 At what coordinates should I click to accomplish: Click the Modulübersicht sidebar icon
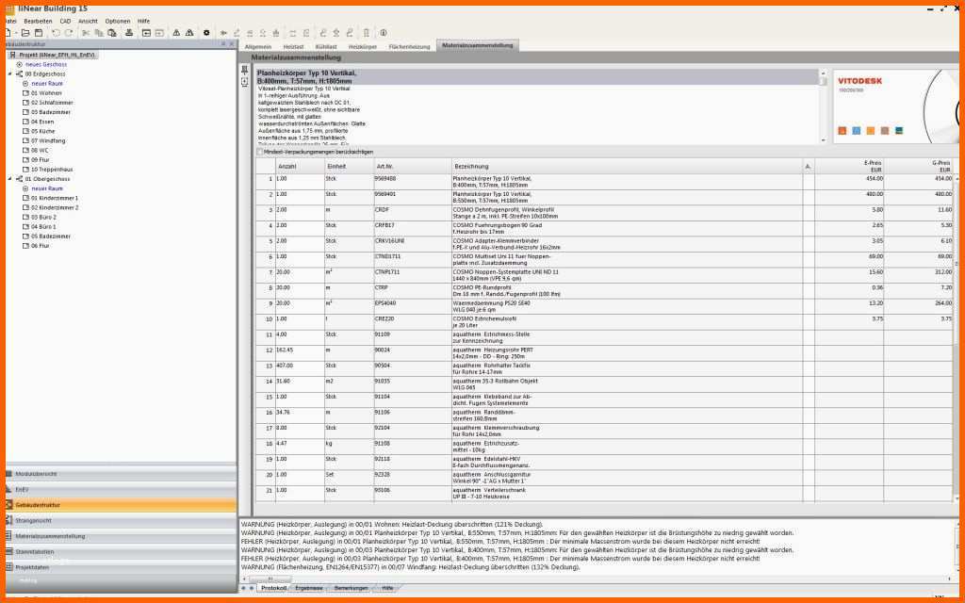[x=9, y=474]
